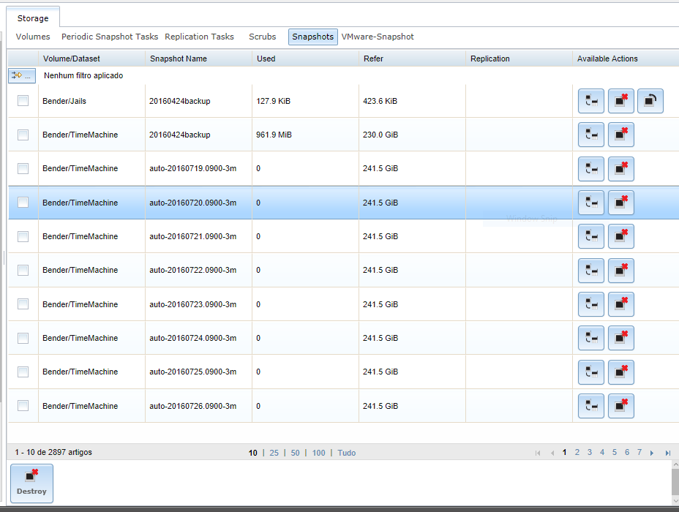Click the vertical scrollbar at bottom right
The height and width of the screenshot is (512, 679).
[675, 482]
